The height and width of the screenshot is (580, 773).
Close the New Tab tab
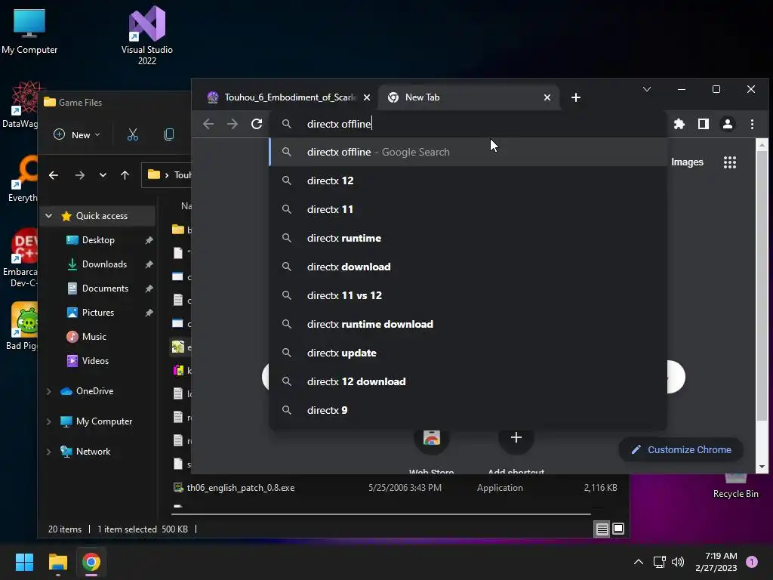(x=547, y=97)
